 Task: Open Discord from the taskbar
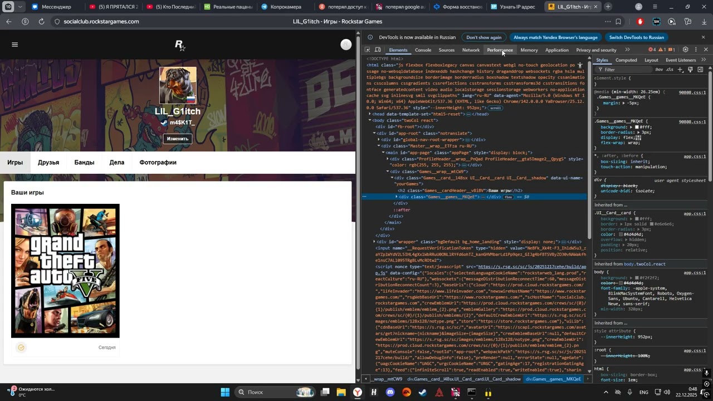(390, 392)
